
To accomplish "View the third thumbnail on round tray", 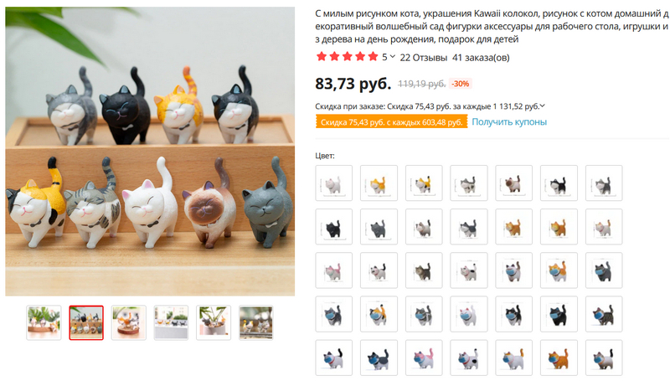I will pyautogui.click(x=129, y=323).
